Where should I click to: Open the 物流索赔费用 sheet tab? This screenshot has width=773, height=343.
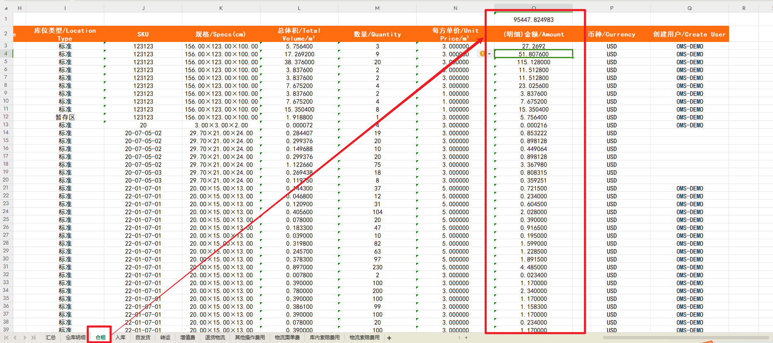[x=365, y=338]
